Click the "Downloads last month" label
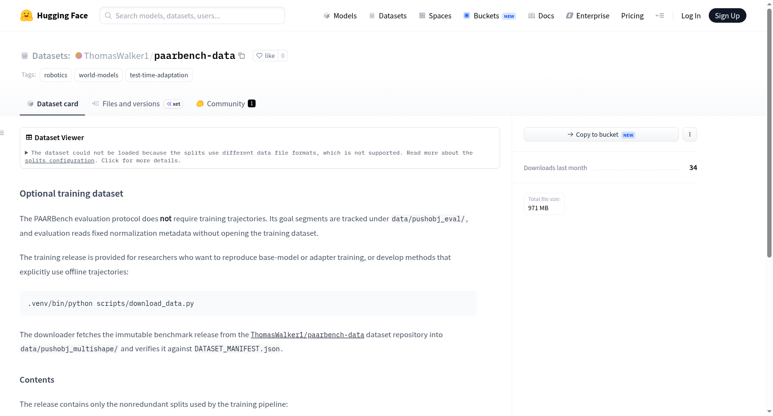 click(x=556, y=168)
